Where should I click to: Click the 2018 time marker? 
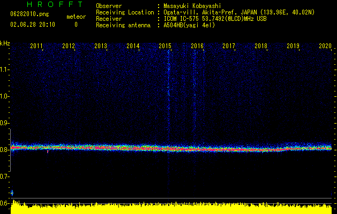pyautogui.click(x=261, y=45)
